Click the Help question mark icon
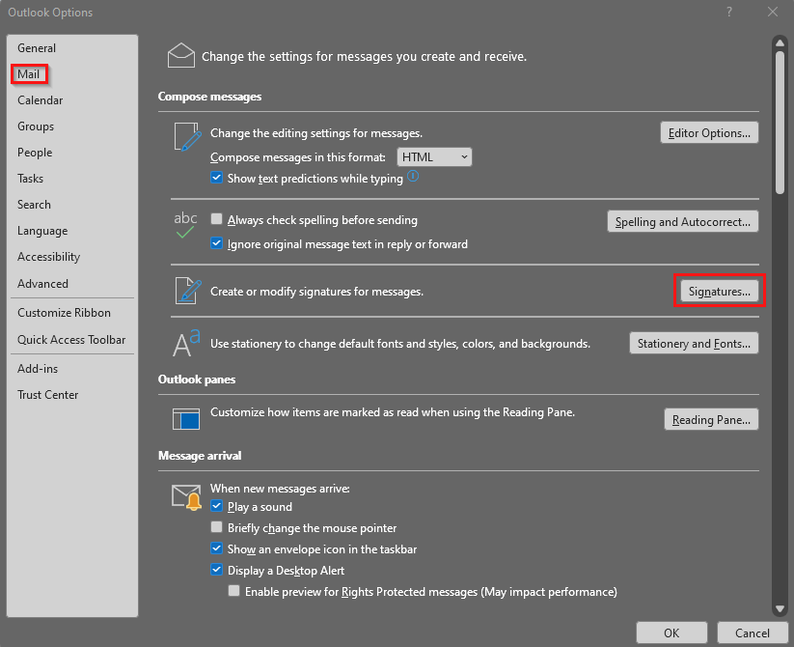Screen dimensions: 794x647 [x=728, y=12]
